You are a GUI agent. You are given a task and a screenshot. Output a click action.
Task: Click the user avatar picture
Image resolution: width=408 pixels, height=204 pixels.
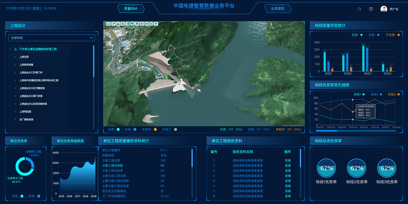(384, 9)
